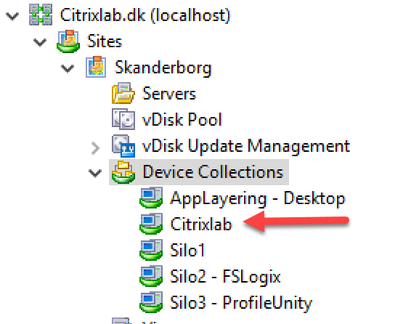Select the Silo2 - FSLogix collection
Screen dimensions: 411x324
pos(225,277)
